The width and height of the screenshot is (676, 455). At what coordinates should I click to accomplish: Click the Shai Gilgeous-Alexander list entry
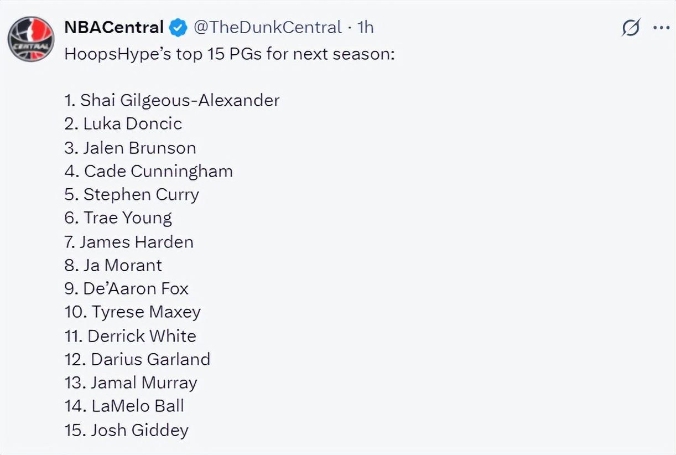(x=172, y=100)
